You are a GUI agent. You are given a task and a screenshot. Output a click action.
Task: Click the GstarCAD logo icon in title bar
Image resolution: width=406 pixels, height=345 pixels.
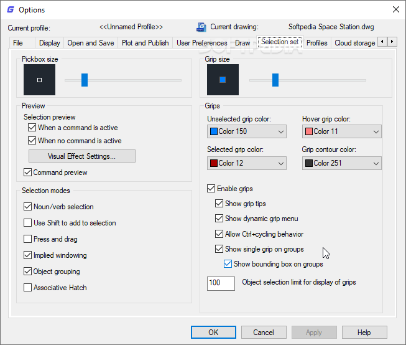[11, 9]
